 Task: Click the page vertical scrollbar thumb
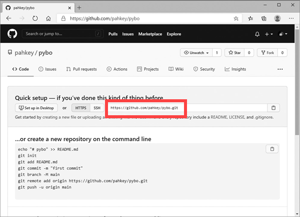point(297,82)
